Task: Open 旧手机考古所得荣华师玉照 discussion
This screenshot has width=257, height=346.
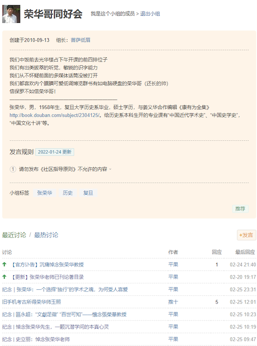Action: point(31,302)
